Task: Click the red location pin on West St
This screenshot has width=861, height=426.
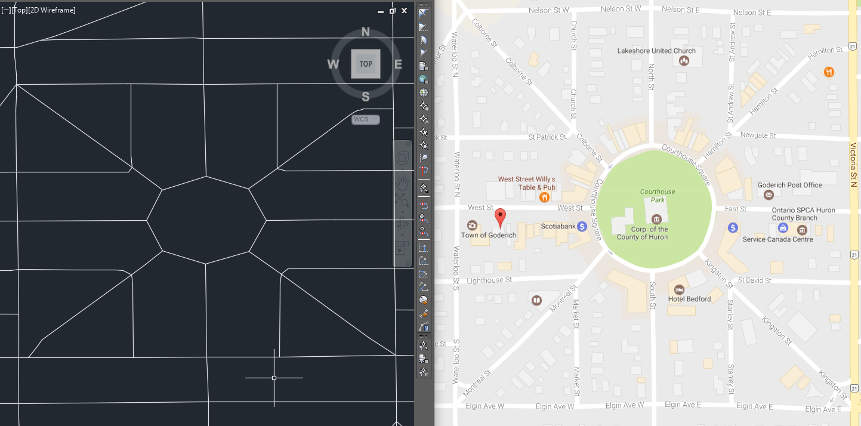Action: tap(501, 218)
